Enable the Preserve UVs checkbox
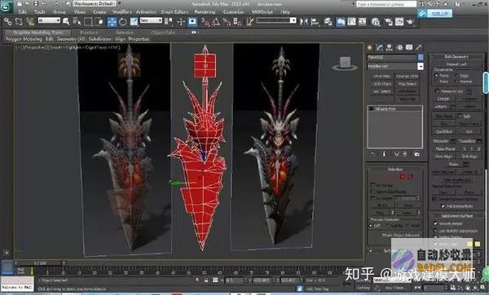489x295 pixels. pyautogui.click(x=437, y=91)
